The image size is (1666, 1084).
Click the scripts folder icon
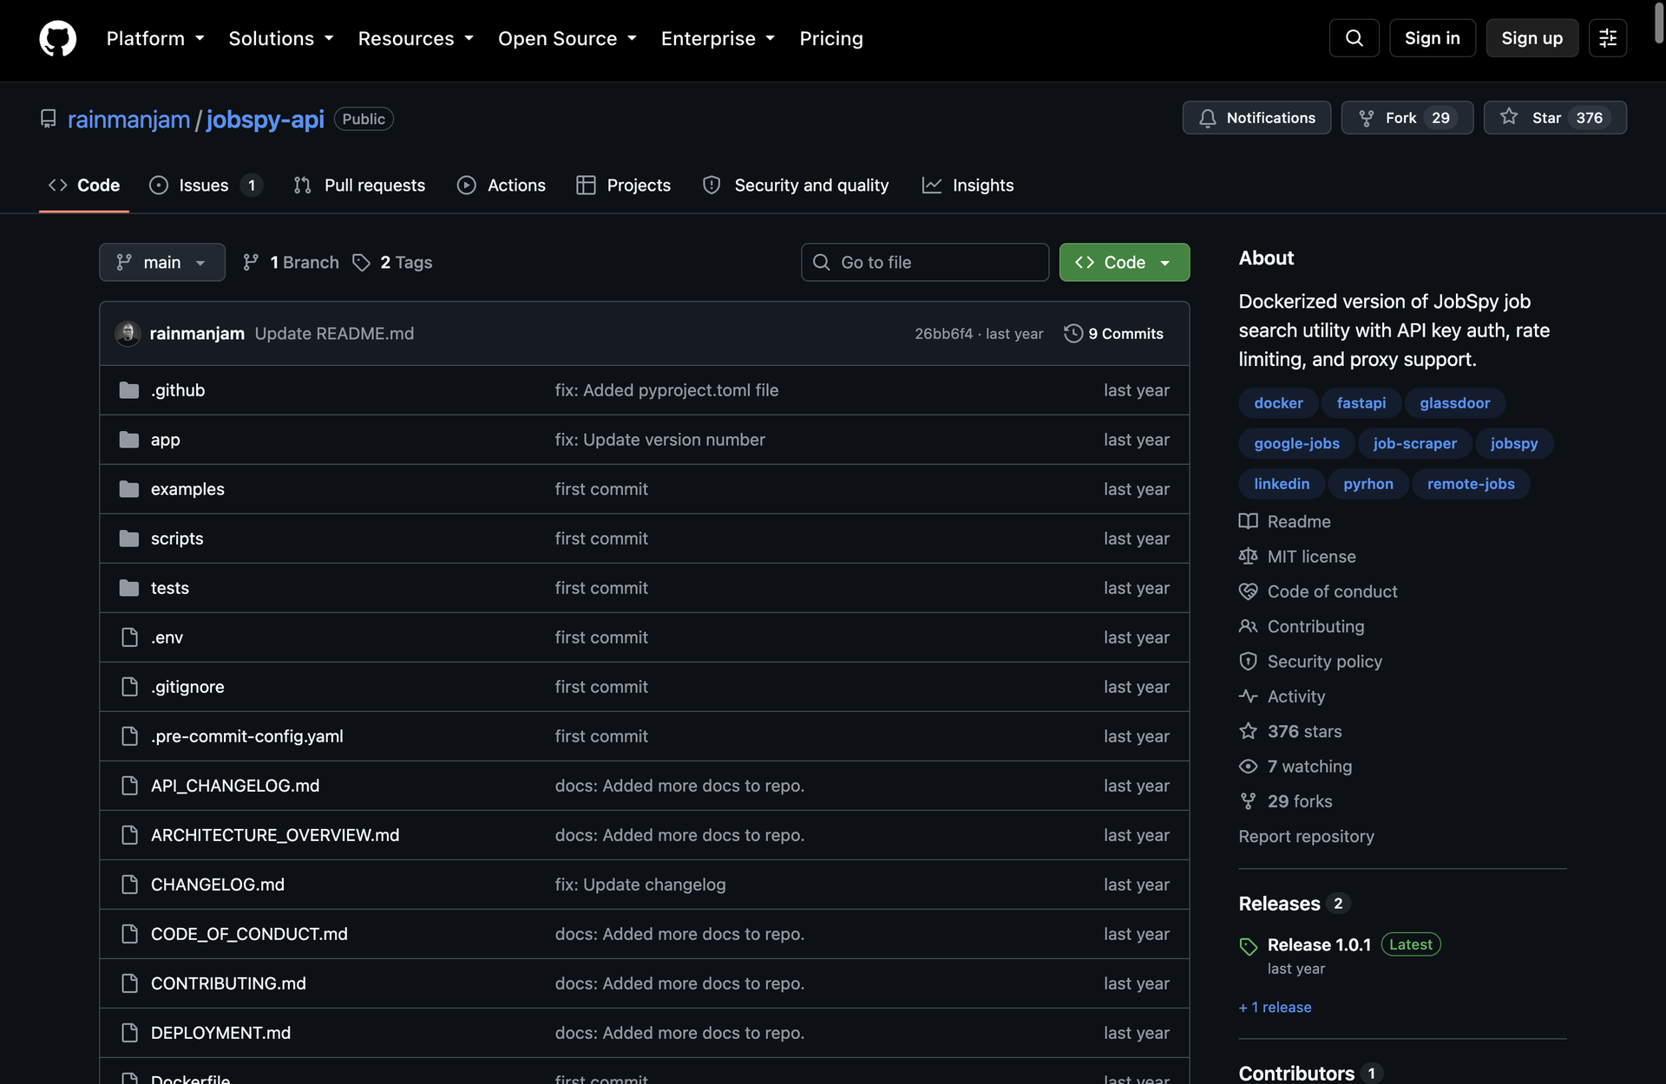point(129,539)
